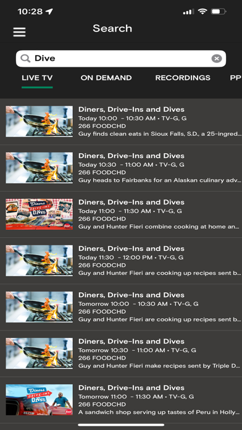Viewport: 242px width, 430px height.
Task: Tap the location arrow beside the clock
Action: 49,12
